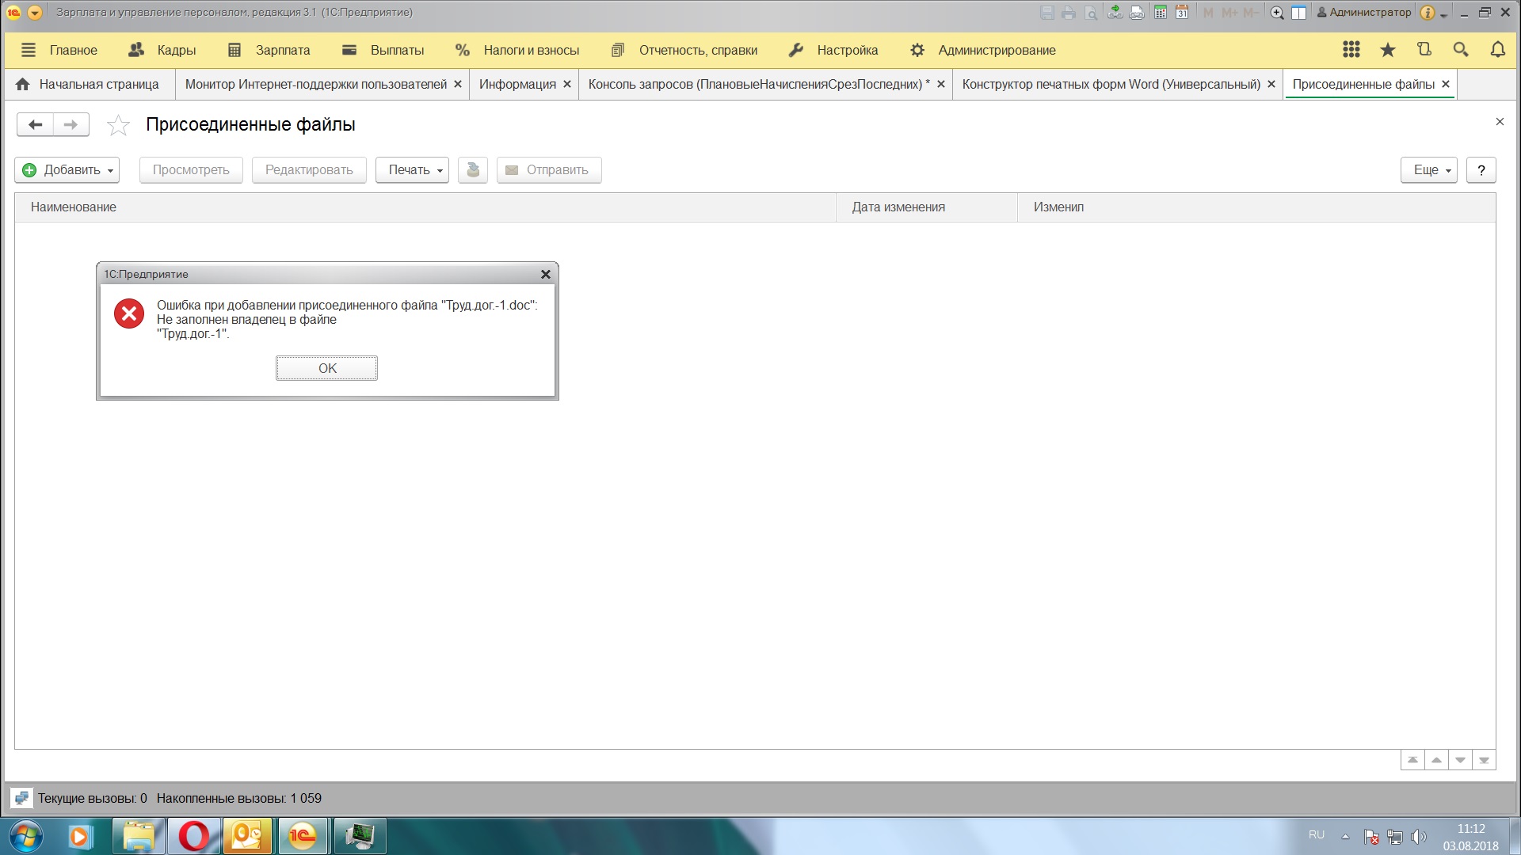Screen dimensions: 1521x855
Task: Open the Зарплата section
Action: click(269, 50)
